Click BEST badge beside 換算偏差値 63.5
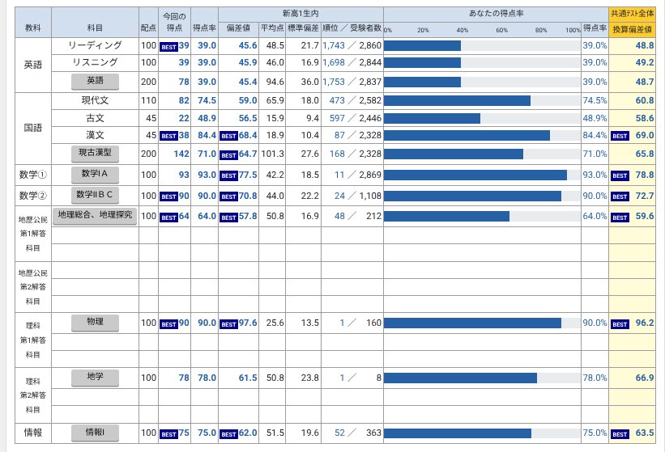Screen dimensions: 665x452 [x=620, y=434]
